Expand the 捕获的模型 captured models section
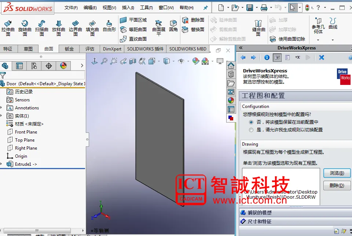This screenshot has width=352, height=236. [296, 213]
